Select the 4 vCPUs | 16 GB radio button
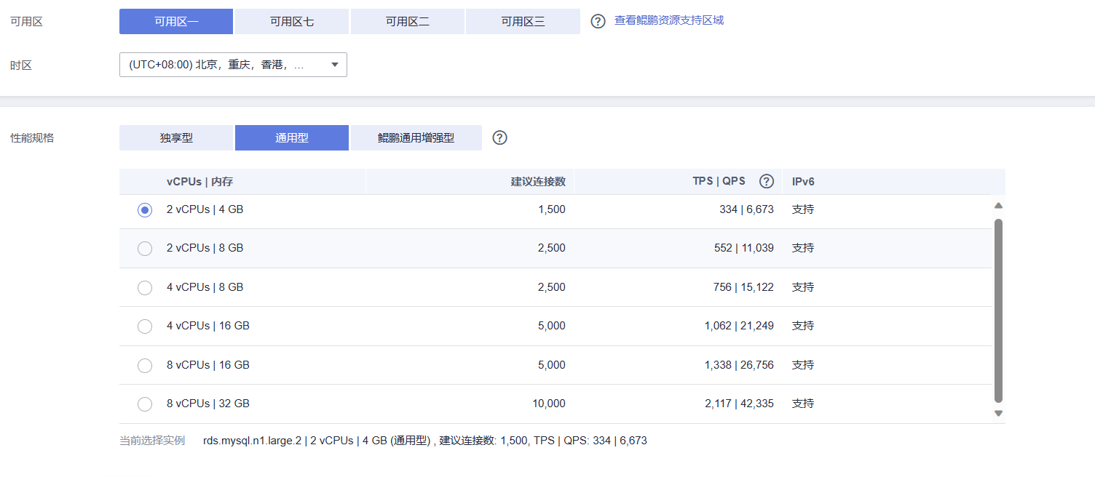 [x=144, y=326]
